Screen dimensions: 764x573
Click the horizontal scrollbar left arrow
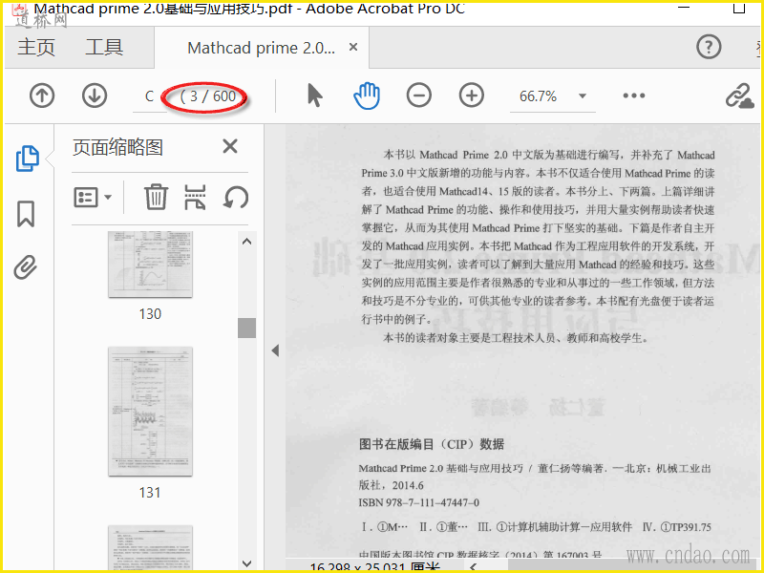(473, 566)
